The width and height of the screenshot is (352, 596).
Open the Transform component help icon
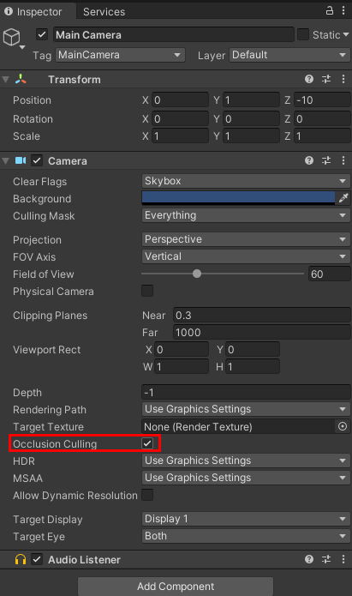(309, 79)
